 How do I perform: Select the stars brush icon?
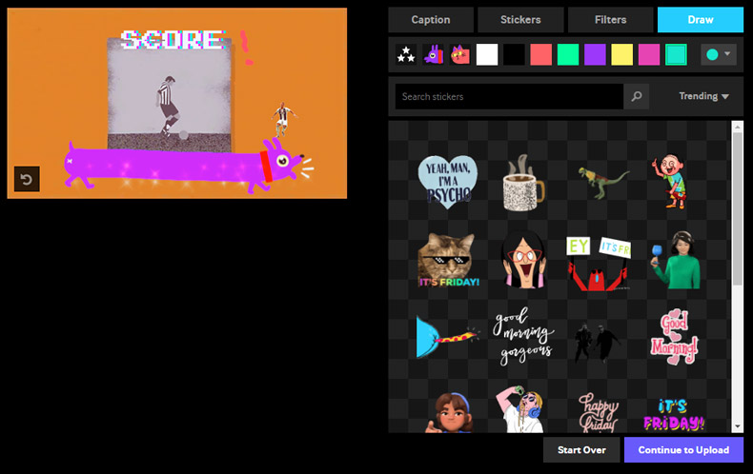406,55
